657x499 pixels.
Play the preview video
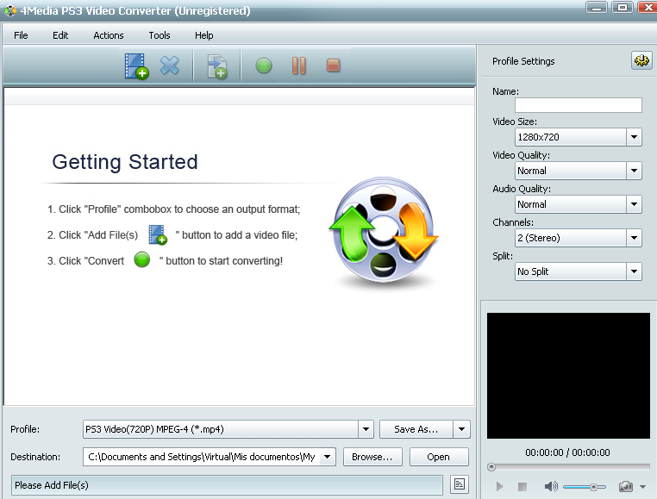[x=499, y=486]
